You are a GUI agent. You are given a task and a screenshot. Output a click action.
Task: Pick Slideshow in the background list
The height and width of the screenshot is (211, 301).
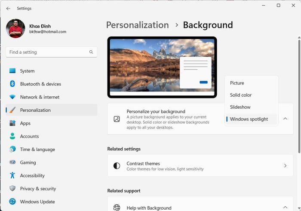coord(240,107)
